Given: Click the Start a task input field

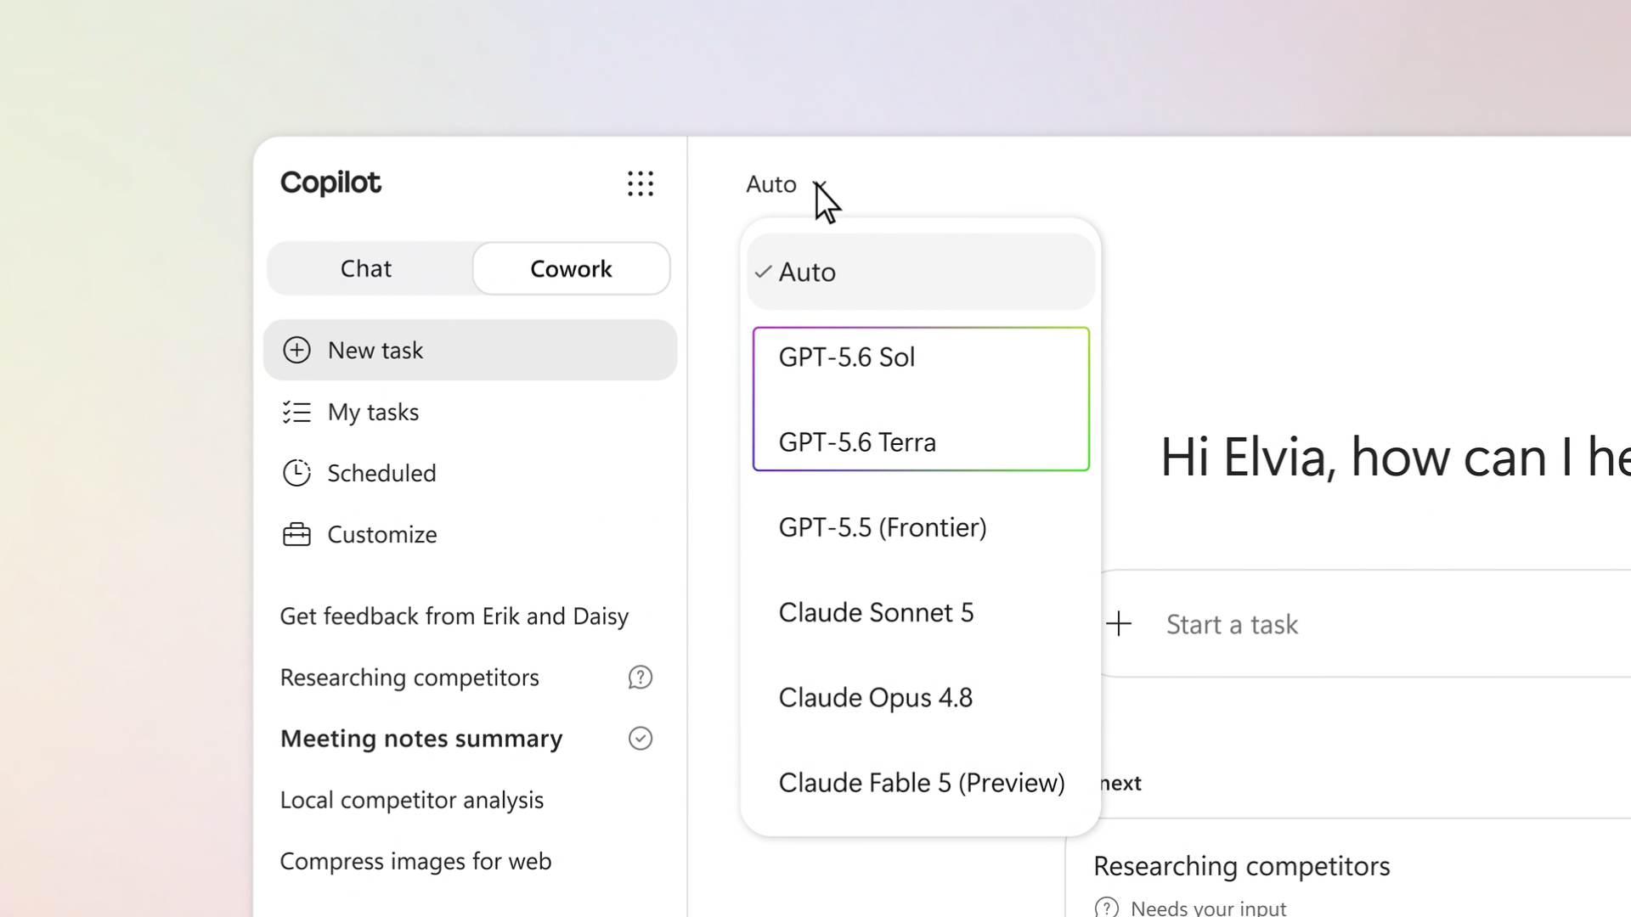Looking at the screenshot, I should [1366, 624].
